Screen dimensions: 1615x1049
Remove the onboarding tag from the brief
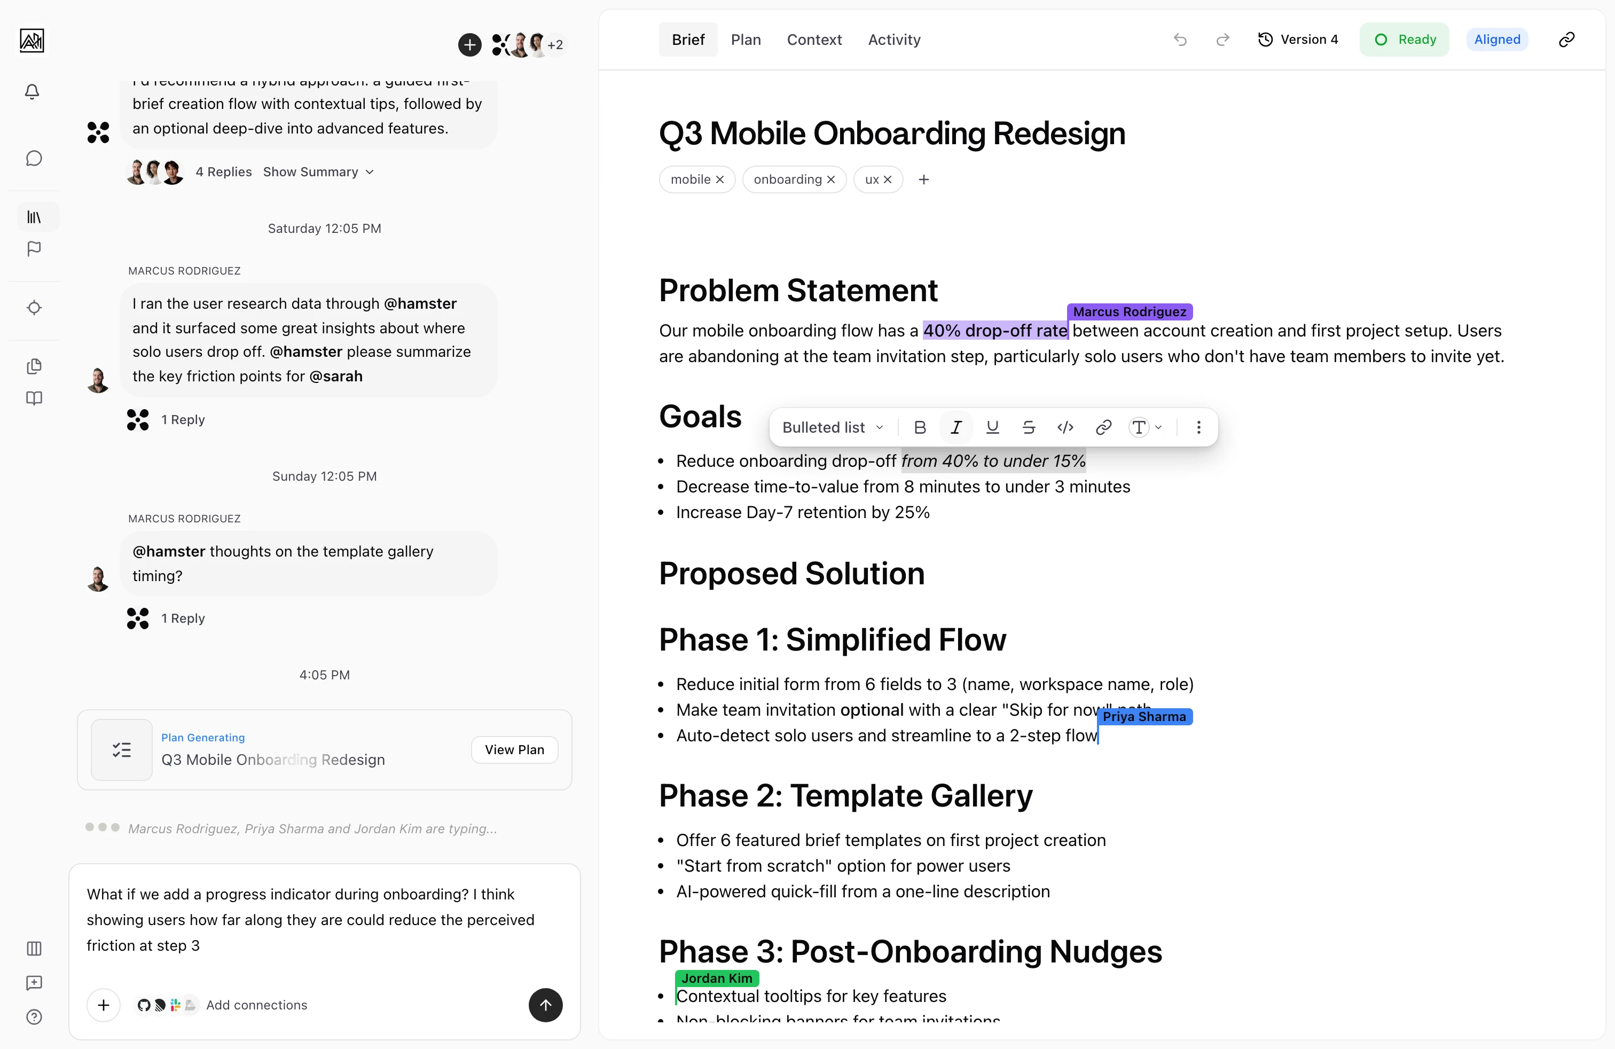click(832, 179)
